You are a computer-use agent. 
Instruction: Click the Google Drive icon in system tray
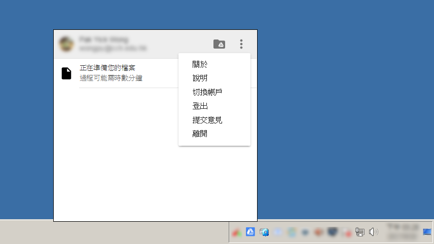click(x=250, y=232)
